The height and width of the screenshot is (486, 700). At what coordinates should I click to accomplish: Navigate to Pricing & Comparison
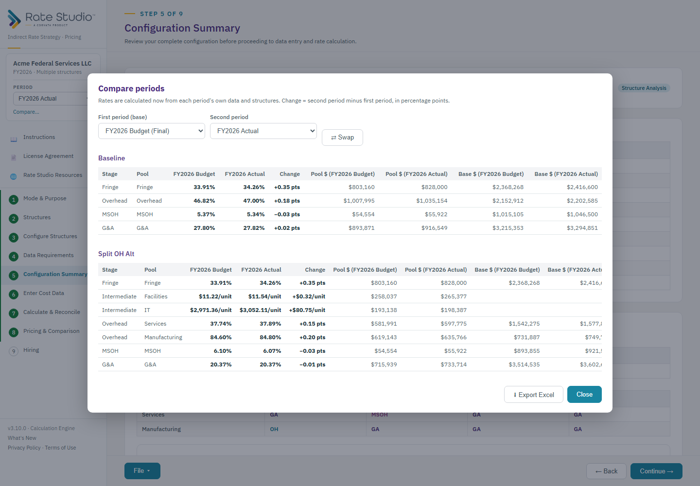(52, 331)
